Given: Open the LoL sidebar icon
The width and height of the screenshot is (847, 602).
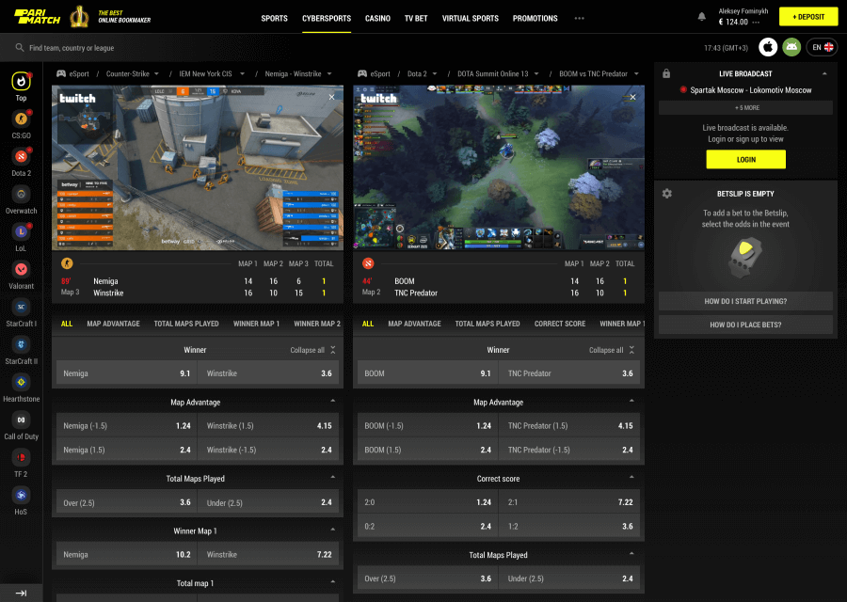Looking at the screenshot, I should pyautogui.click(x=21, y=231).
